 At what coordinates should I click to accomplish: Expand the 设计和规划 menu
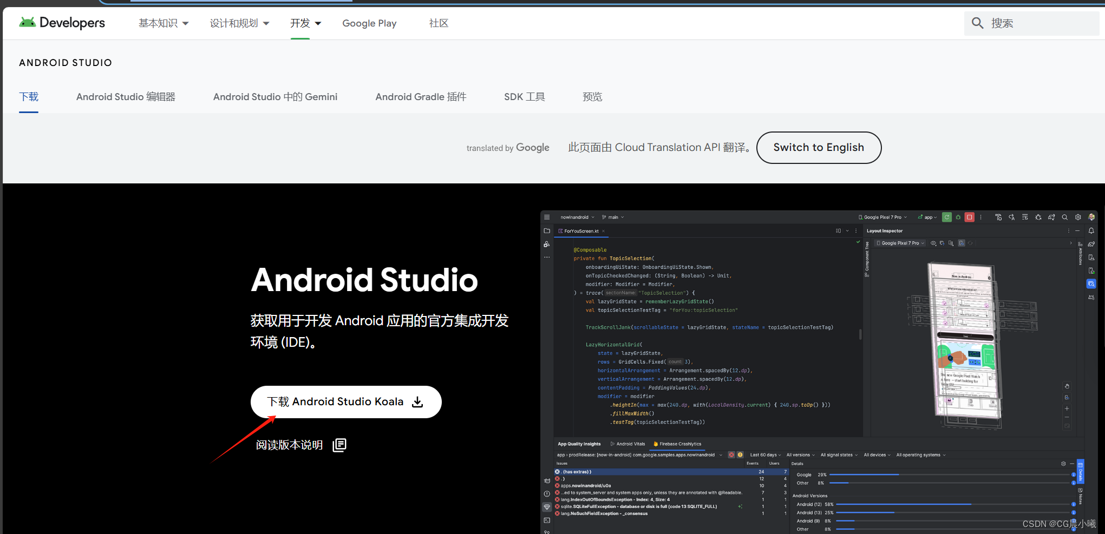click(x=239, y=23)
